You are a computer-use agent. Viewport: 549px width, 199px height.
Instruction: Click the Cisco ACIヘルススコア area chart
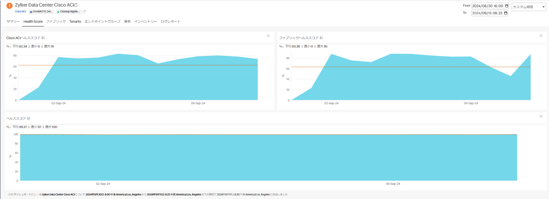138,77
